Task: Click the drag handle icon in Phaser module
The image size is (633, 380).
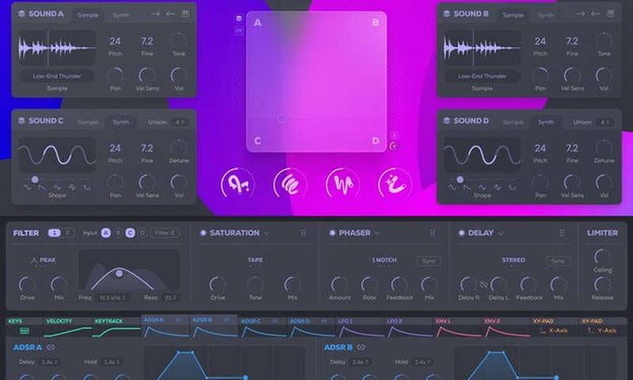Action: 433,234
